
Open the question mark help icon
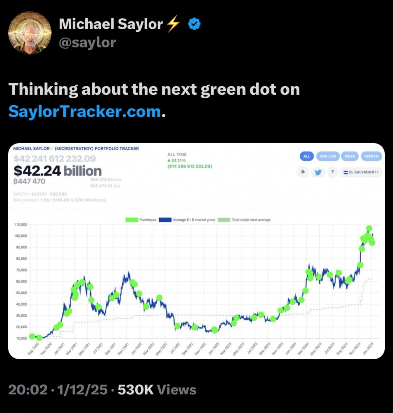pyautogui.click(x=332, y=172)
